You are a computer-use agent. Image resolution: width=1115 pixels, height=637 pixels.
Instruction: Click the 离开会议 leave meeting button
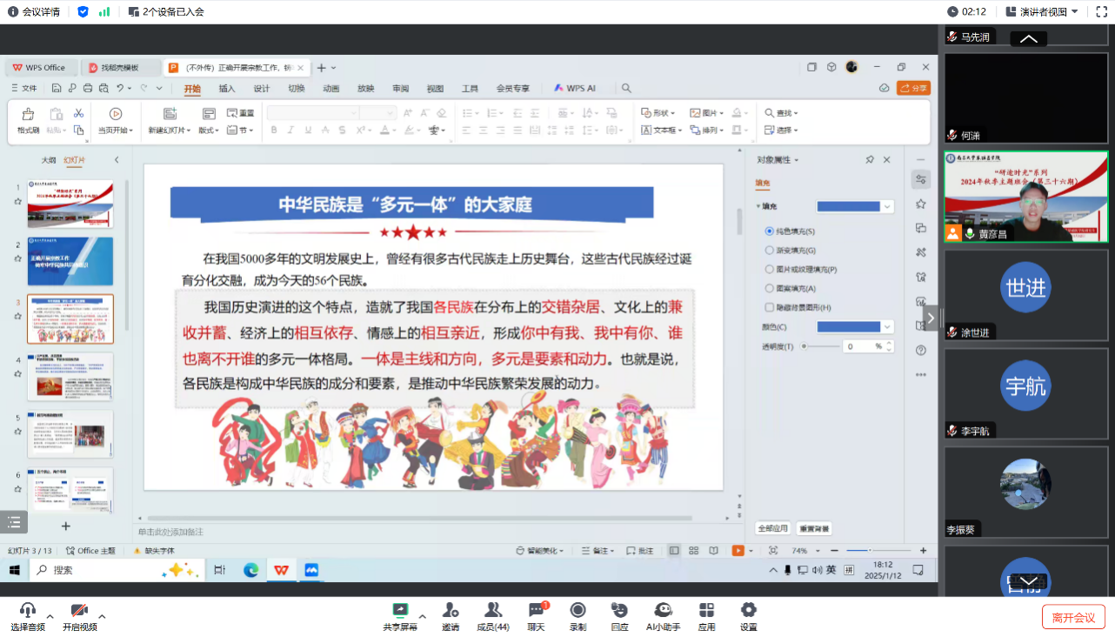pos(1073,617)
